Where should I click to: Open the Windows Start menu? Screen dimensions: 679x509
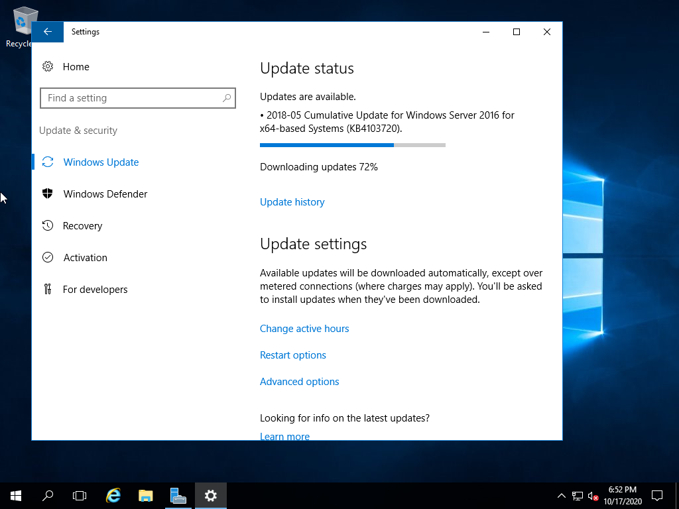[16, 496]
